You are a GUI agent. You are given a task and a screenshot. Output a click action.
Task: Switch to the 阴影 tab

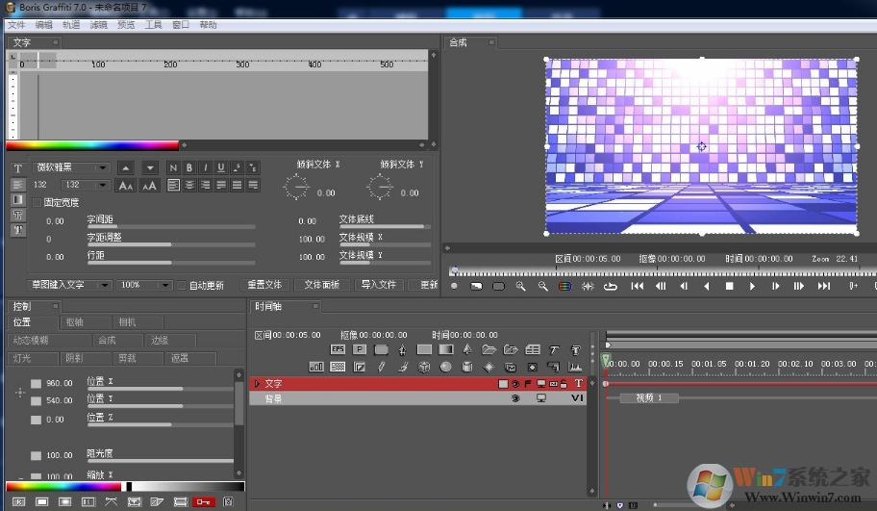(74, 357)
